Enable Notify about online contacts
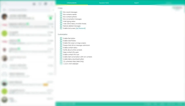The height and width of the screenshot is (106, 185). pos(61,50)
